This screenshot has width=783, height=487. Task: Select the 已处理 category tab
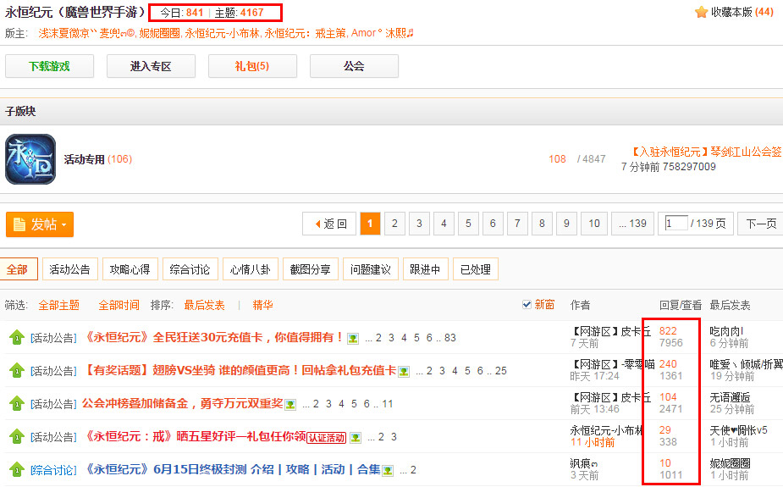pyautogui.click(x=476, y=269)
